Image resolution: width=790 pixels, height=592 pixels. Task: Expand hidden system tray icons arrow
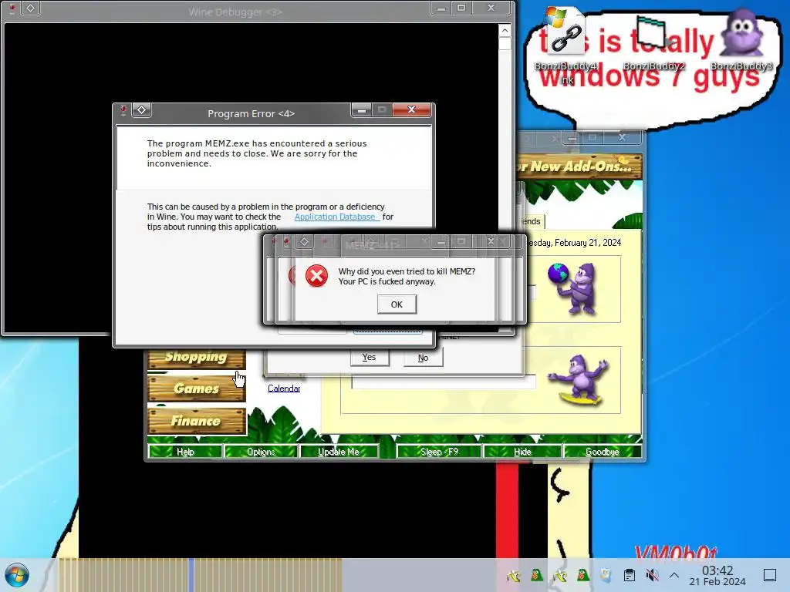(674, 575)
